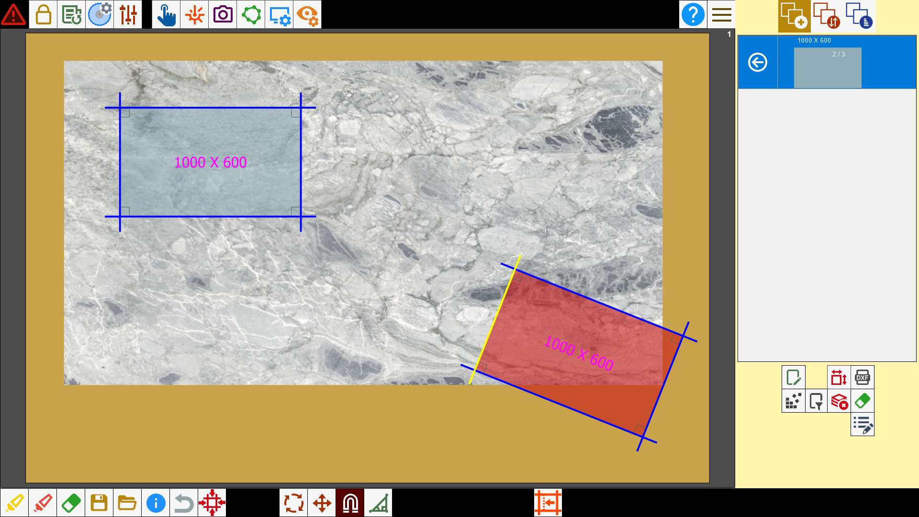
Task: Open the list edit pencil icon
Action: click(862, 424)
